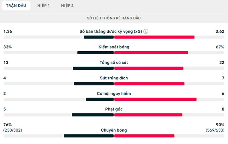Click the Kiểm soát bóng label
Viewport: 228px width, 144px height.
114,47
